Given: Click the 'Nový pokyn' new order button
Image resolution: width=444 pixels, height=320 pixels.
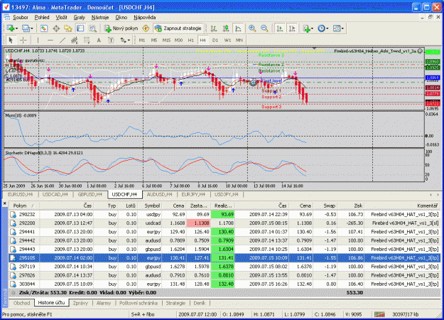Looking at the screenshot, I should [121, 28].
